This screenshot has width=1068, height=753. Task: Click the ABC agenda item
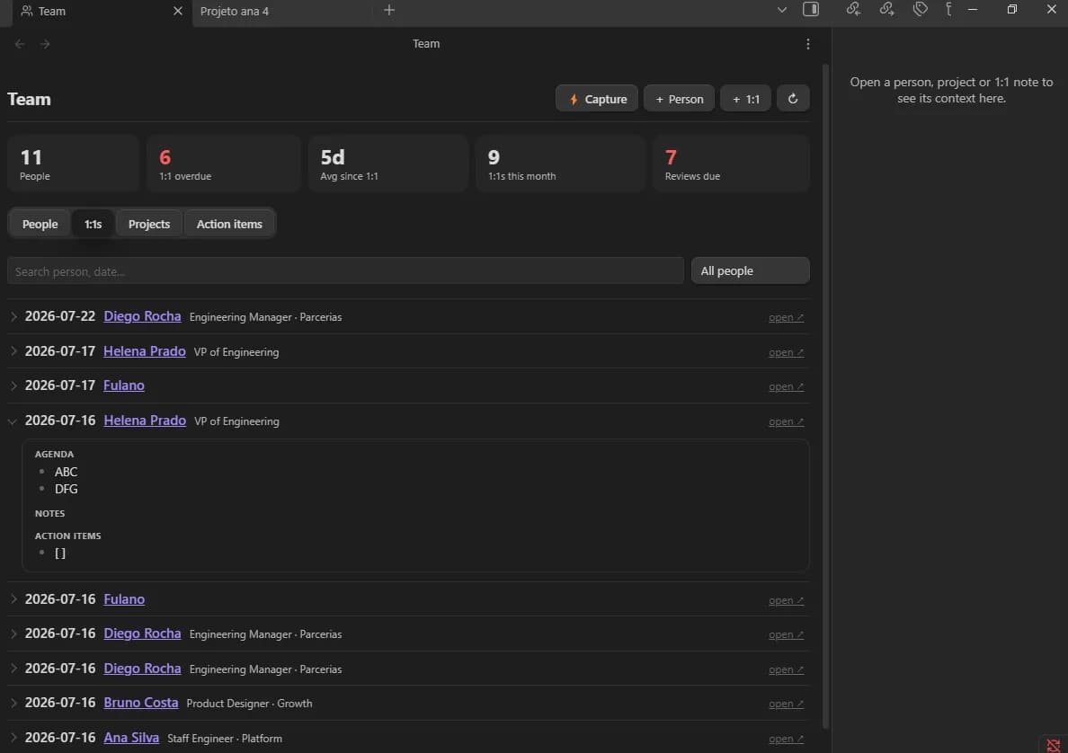tap(66, 472)
